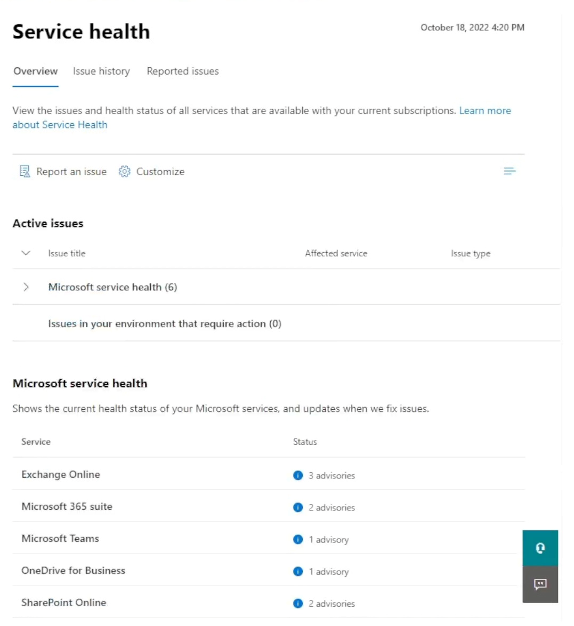Viewport: 574px width, 626px height.
Task: Click the Affected service column header
Action: (336, 254)
